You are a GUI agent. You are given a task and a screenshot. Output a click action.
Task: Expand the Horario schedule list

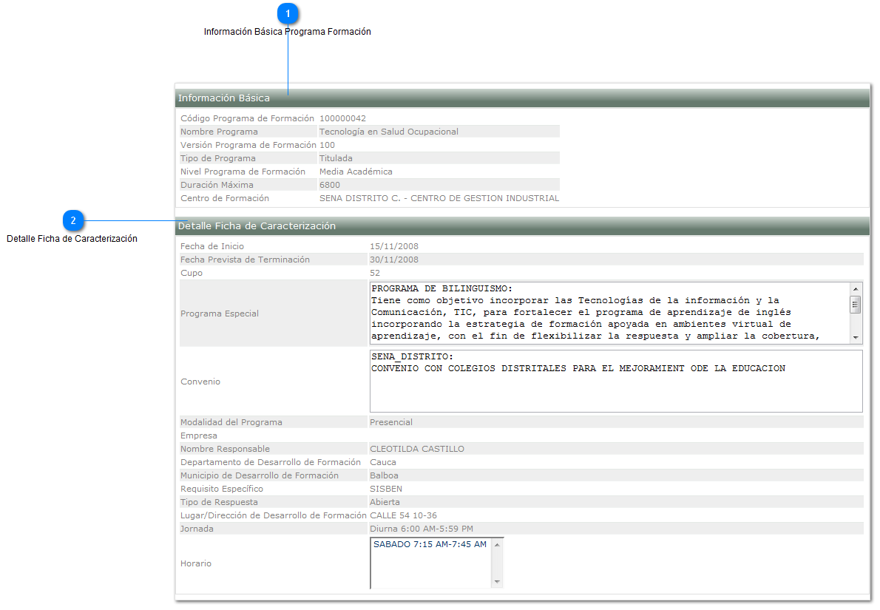pos(433,562)
